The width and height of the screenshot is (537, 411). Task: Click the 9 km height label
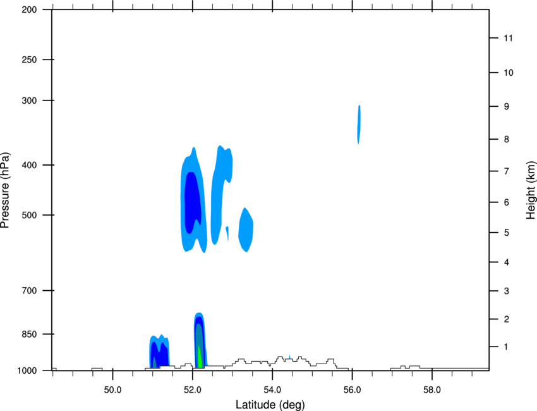pyautogui.click(x=507, y=107)
